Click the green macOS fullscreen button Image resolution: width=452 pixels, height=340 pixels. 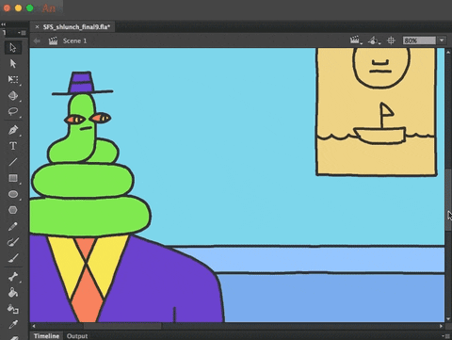pos(30,8)
